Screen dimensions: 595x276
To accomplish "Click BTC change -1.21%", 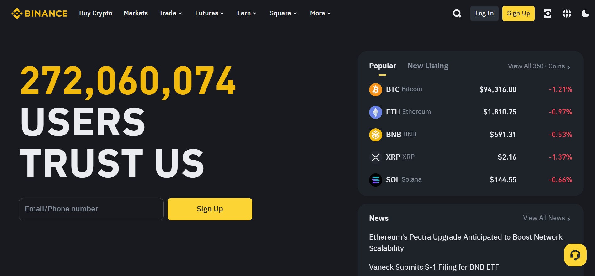I will click(x=560, y=89).
